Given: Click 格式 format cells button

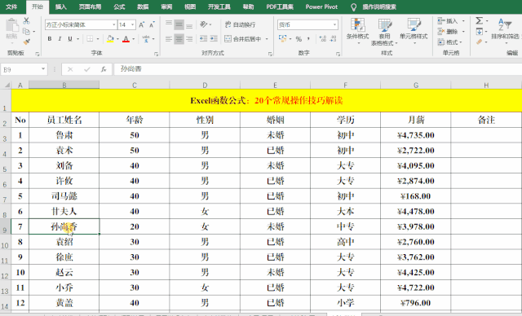Looking at the screenshot, I should click(449, 42).
